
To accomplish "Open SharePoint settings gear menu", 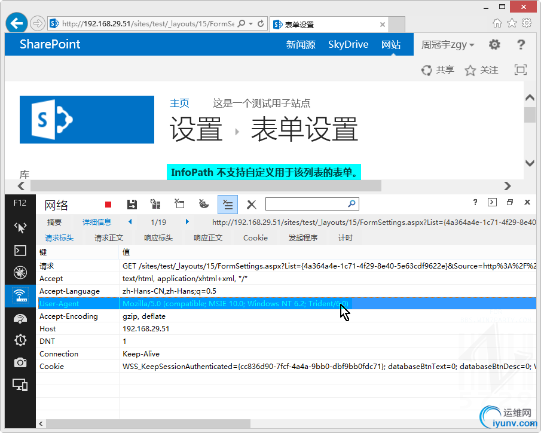I will pyautogui.click(x=494, y=44).
